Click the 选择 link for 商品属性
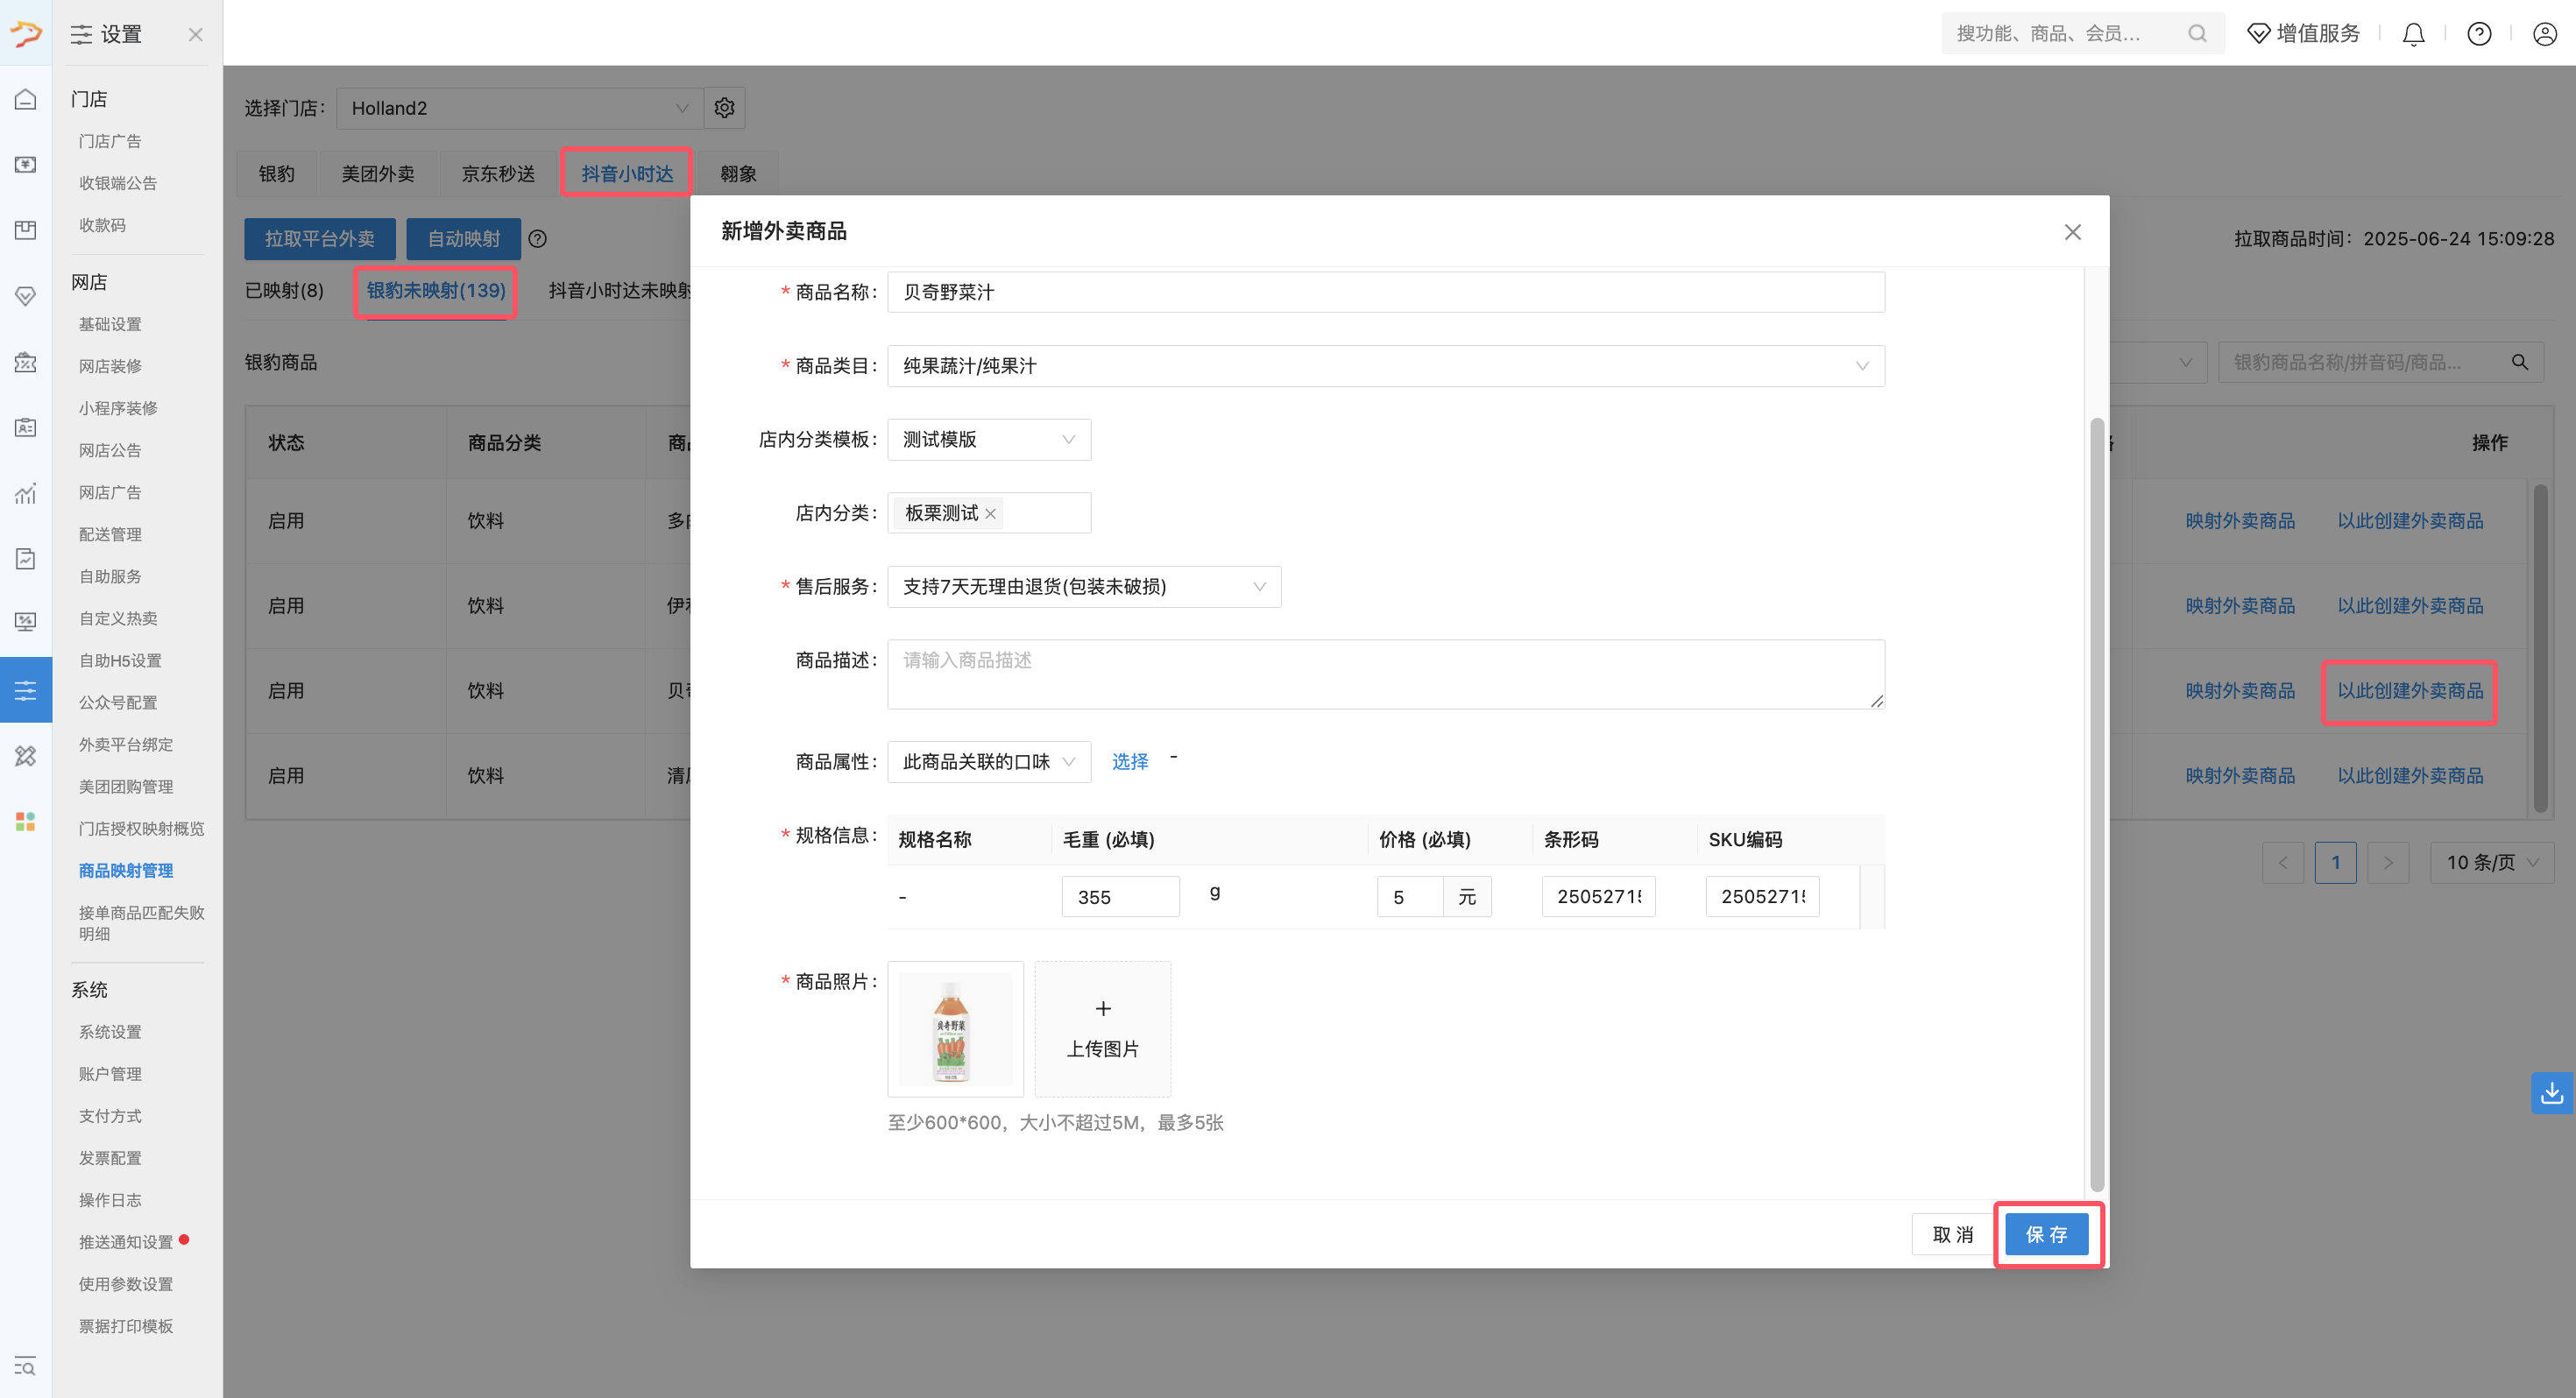Screen dimensions: 2576x1398 pos(1130,762)
